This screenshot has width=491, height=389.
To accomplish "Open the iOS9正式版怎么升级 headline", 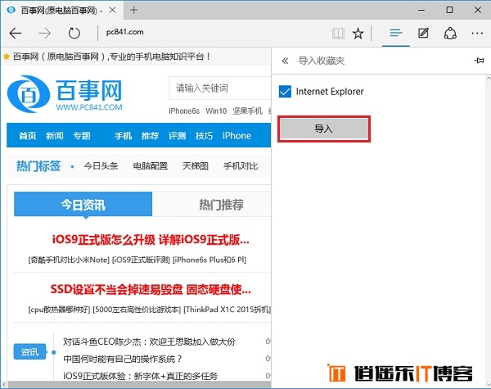I will [151, 240].
